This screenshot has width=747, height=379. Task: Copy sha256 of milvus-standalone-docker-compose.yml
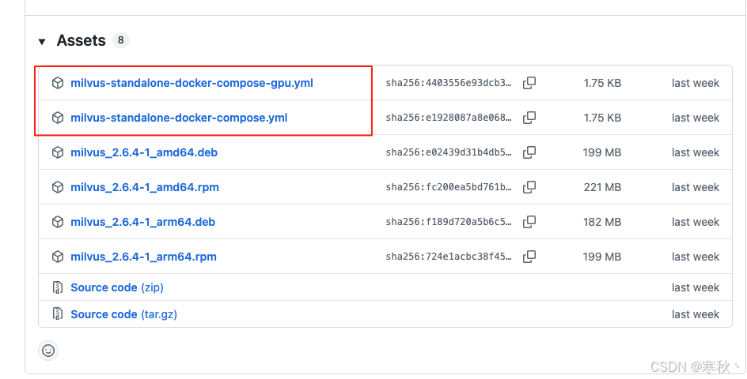[529, 118]
